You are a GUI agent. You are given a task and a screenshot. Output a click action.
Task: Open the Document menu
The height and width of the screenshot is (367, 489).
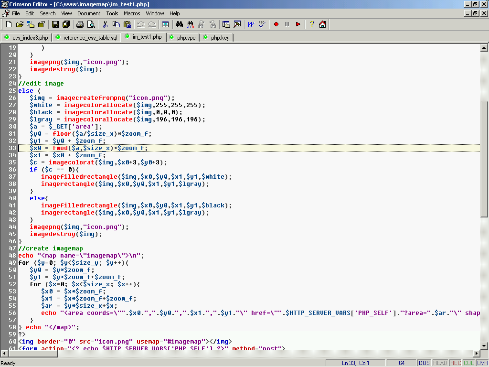tap(89, 13)
